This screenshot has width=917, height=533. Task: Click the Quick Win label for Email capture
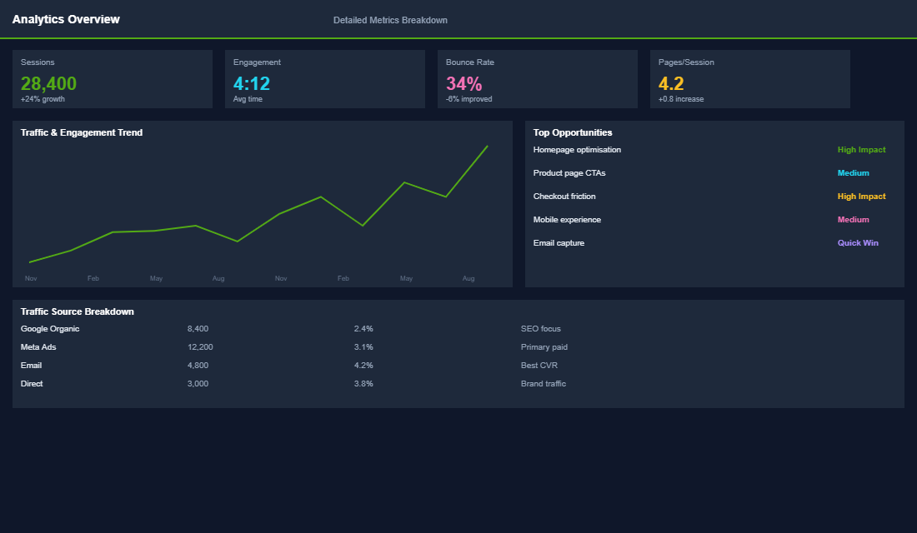pyautogui.click(x=858, y=242)
